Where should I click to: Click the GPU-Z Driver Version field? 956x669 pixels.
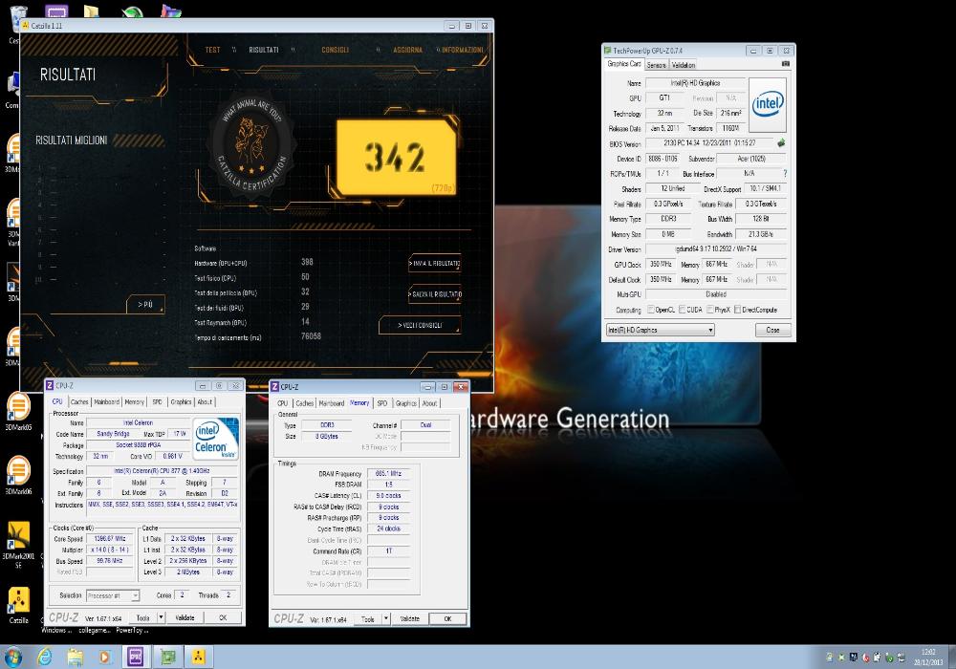click(x=716, y=249)
